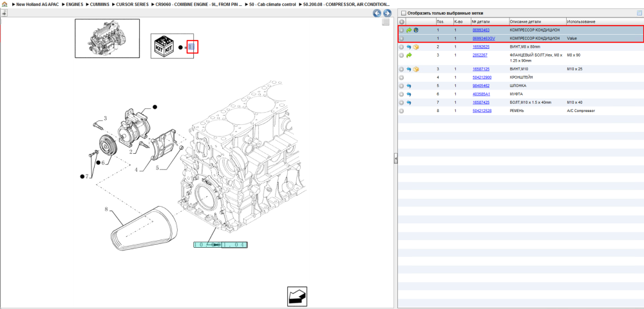Open part number link 2852267

[480, 55]
